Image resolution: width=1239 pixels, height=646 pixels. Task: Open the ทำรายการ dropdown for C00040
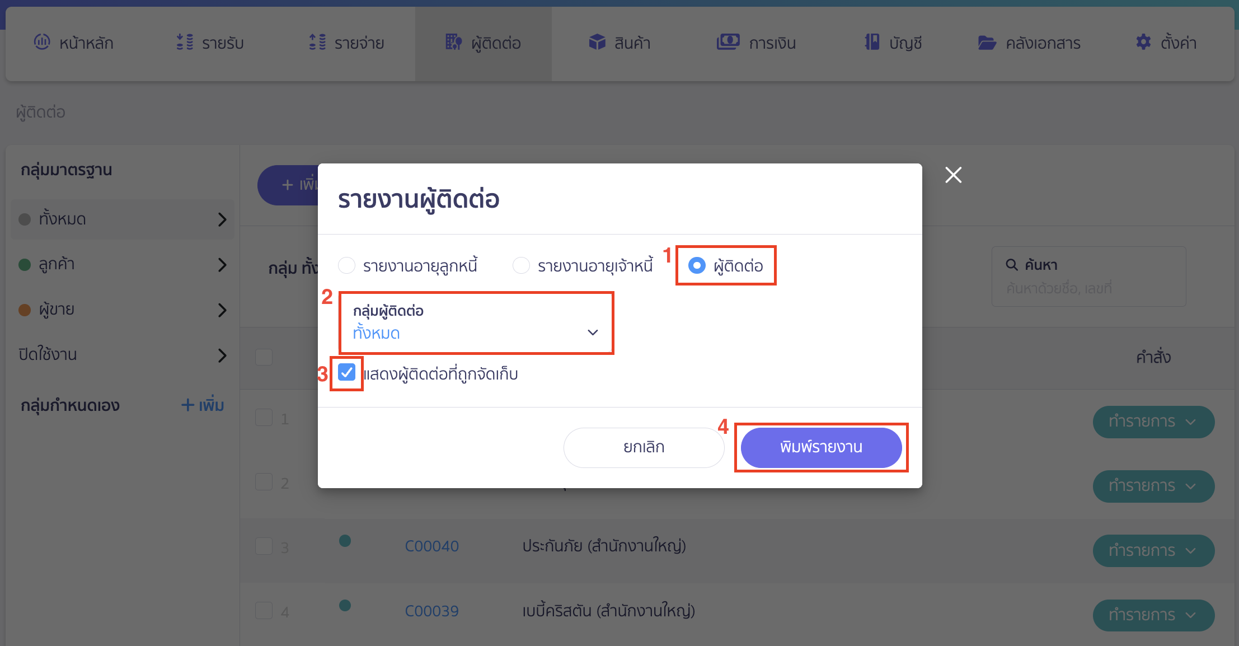[x=1153, y=550]
